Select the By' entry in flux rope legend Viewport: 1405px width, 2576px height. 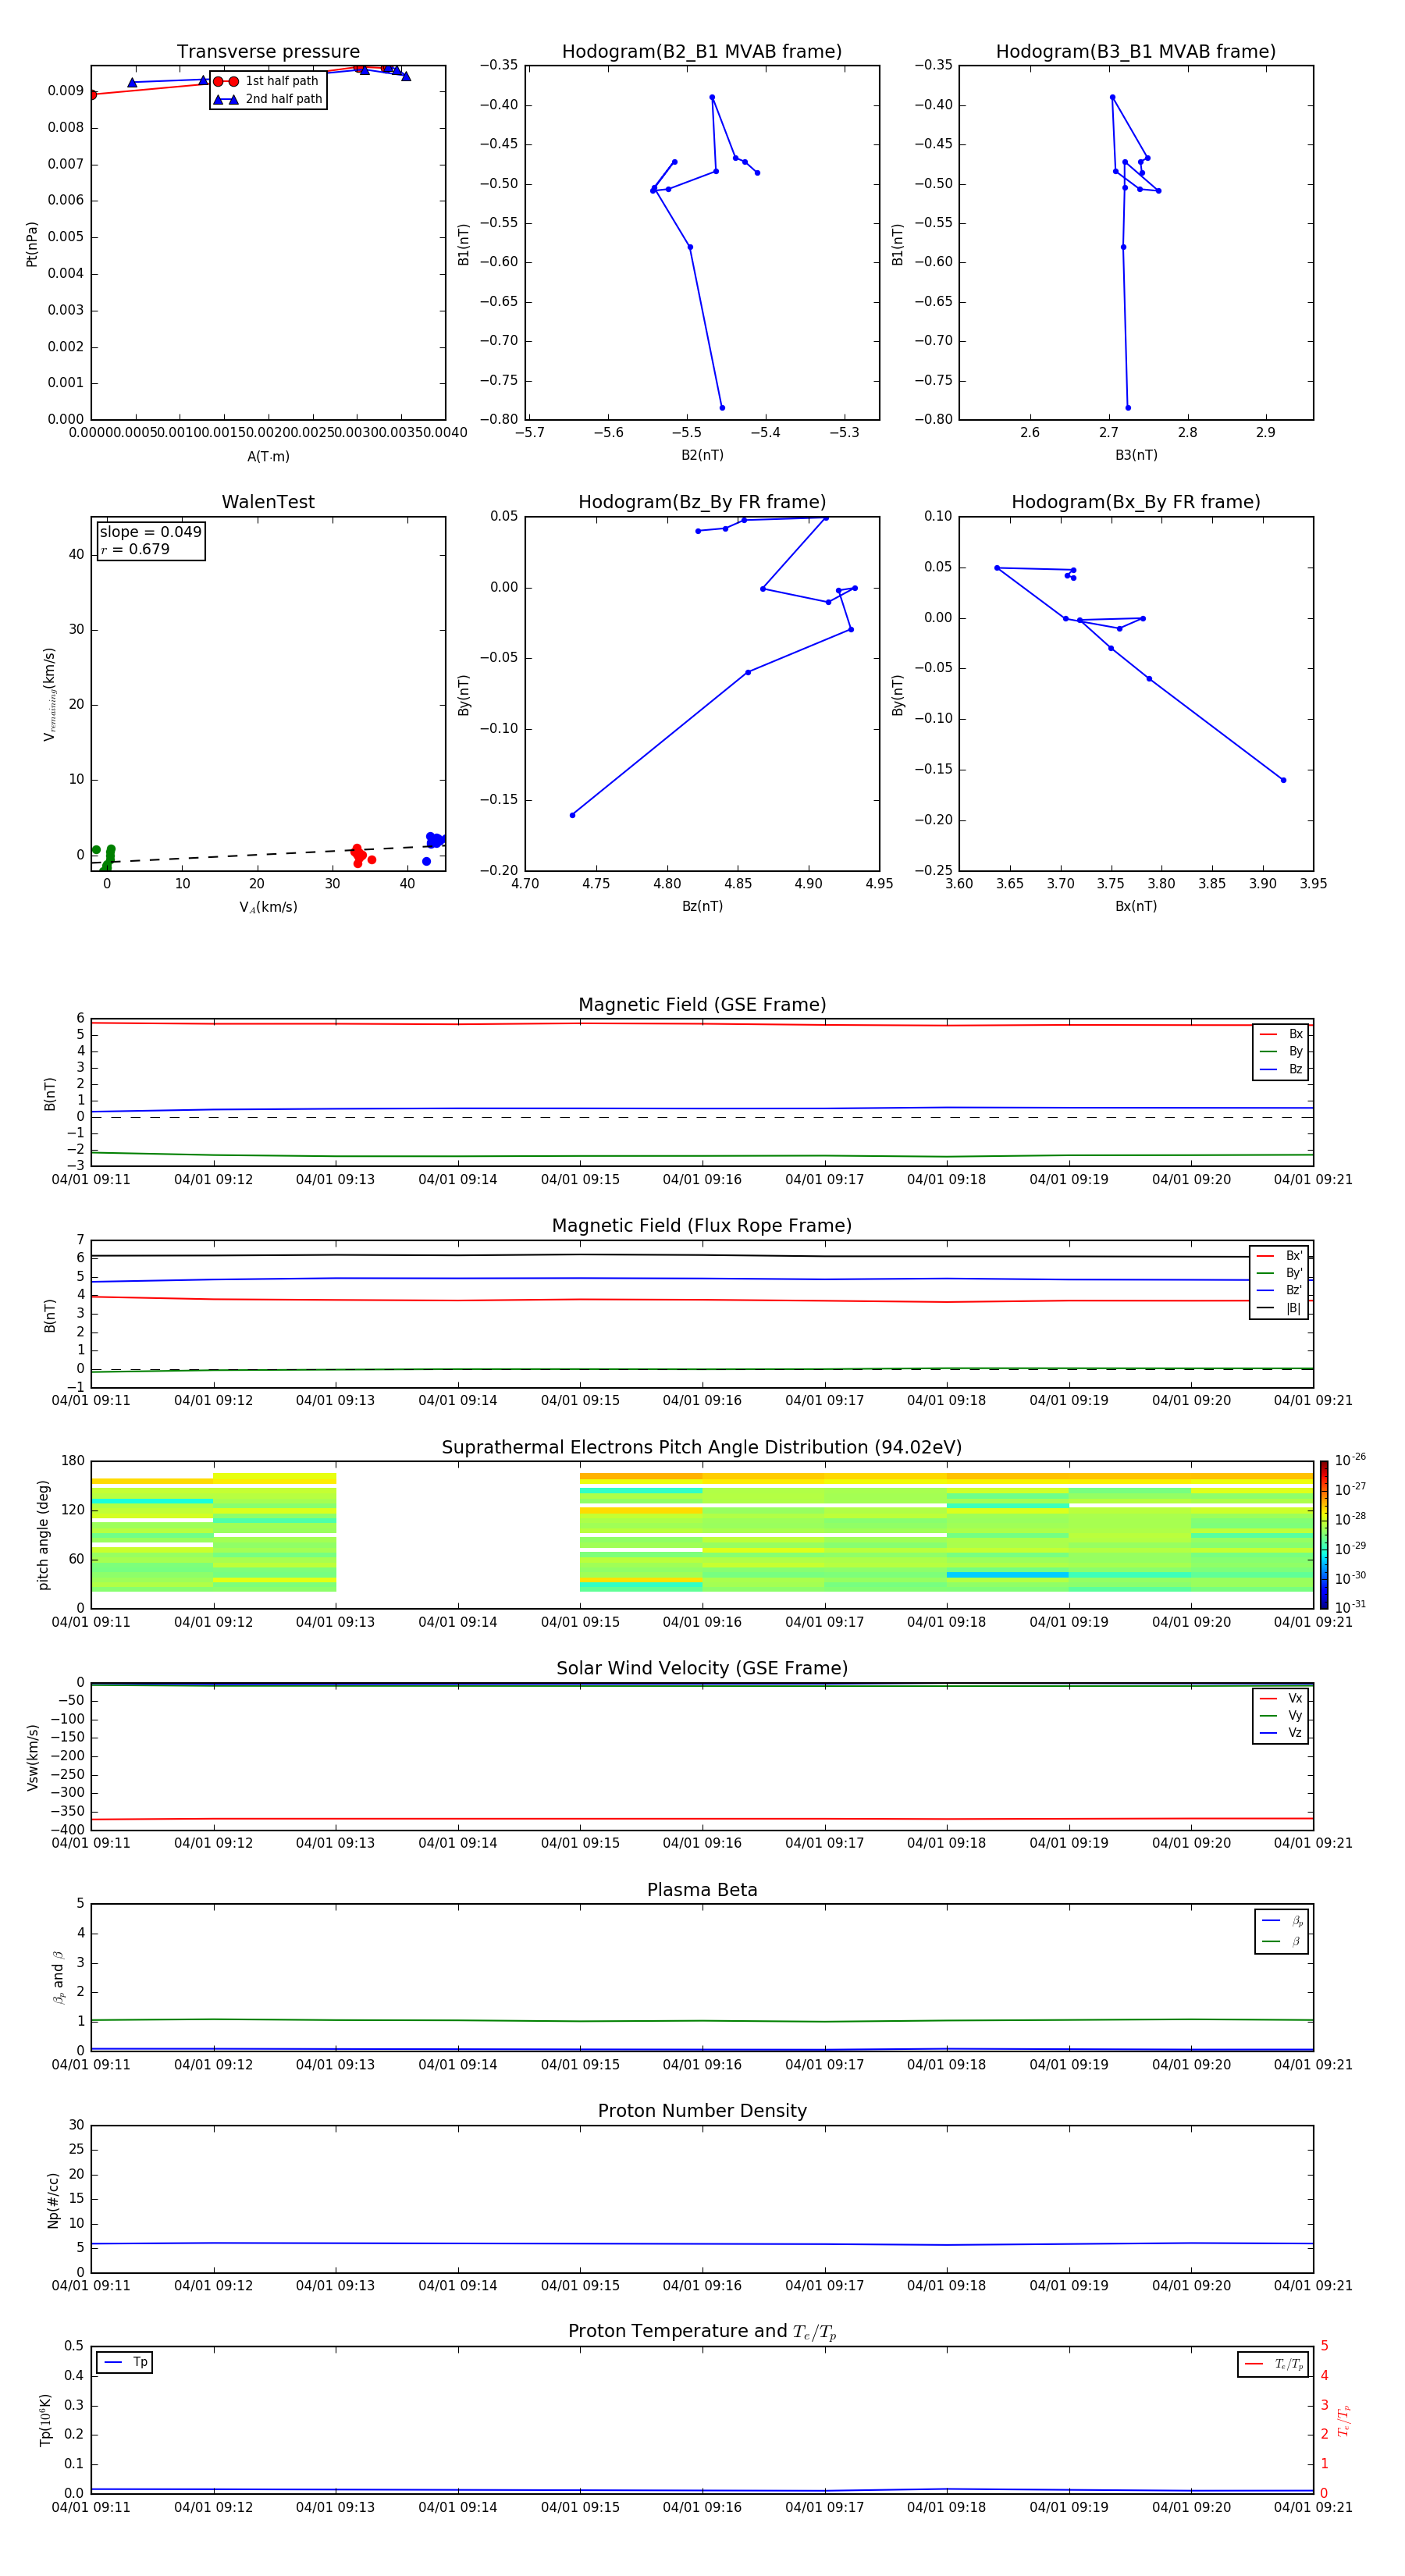click(1280, 1273)
